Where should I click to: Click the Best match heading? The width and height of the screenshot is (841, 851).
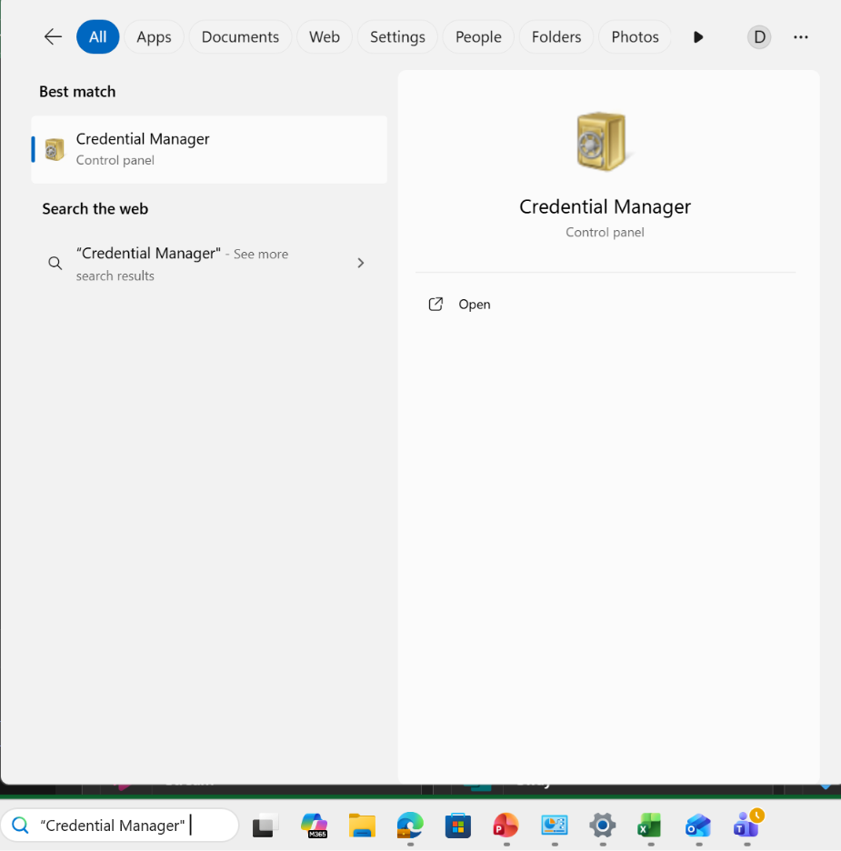[x=77, y=92]
